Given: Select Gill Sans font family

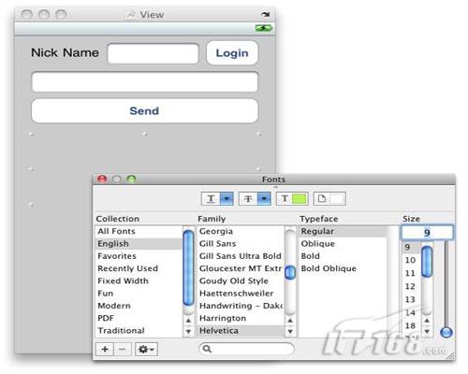Looking at the screenshot, I should (x=241, y=244).
